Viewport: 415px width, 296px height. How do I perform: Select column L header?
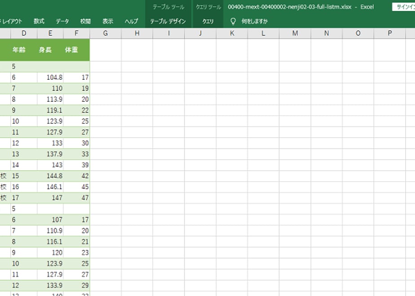click(263, 33)
